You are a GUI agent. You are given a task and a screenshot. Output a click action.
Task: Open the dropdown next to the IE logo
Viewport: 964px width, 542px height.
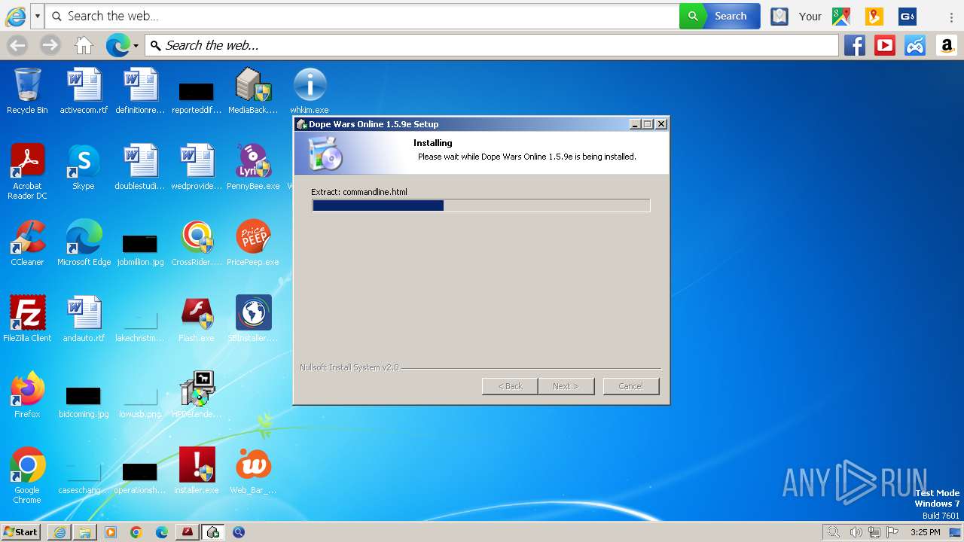(x=37, y=16)
